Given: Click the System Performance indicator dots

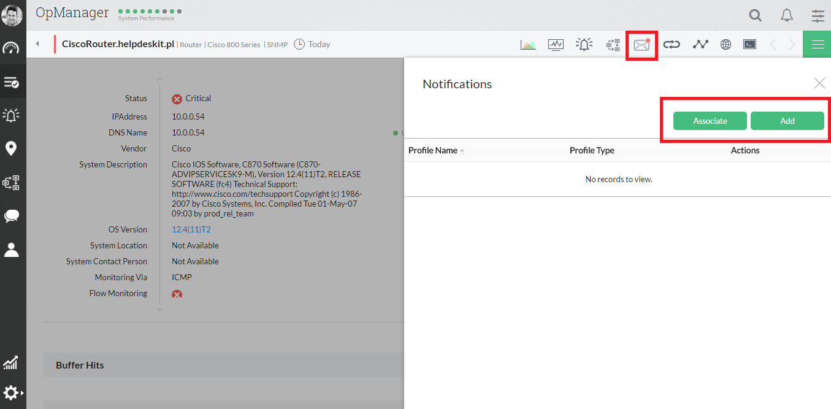Looking at the screenshot, I should (150, 11).
